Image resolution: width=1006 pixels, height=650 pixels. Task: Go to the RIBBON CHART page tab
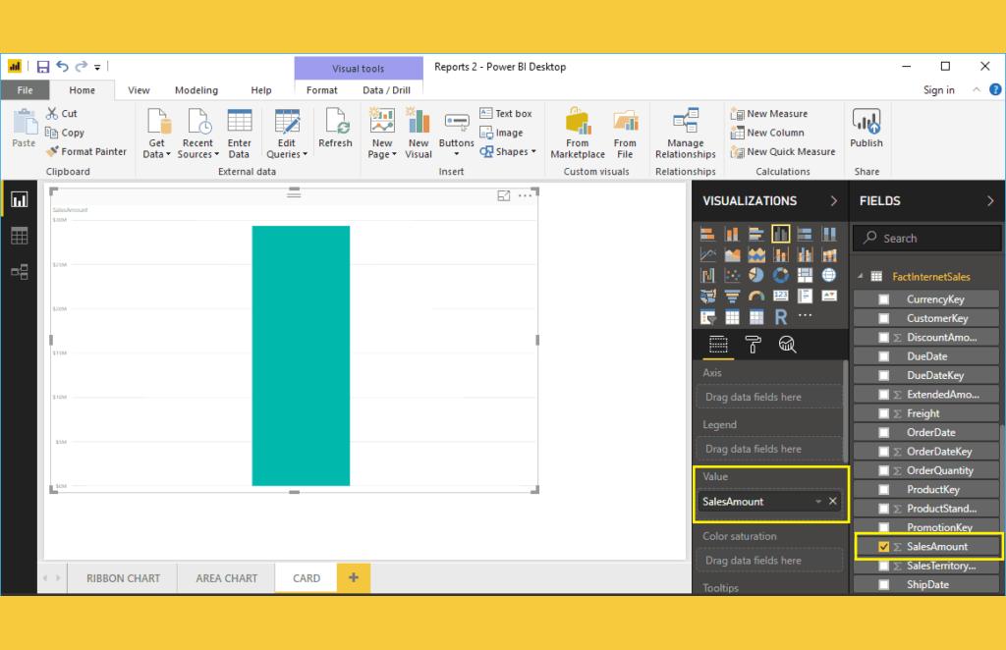point(123,578)
